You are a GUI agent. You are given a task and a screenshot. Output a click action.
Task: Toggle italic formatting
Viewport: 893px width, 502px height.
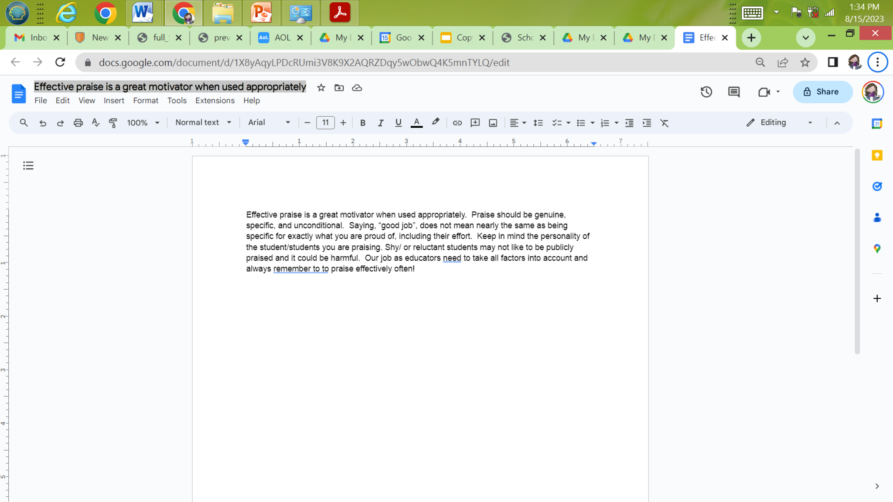coord(380,123)
